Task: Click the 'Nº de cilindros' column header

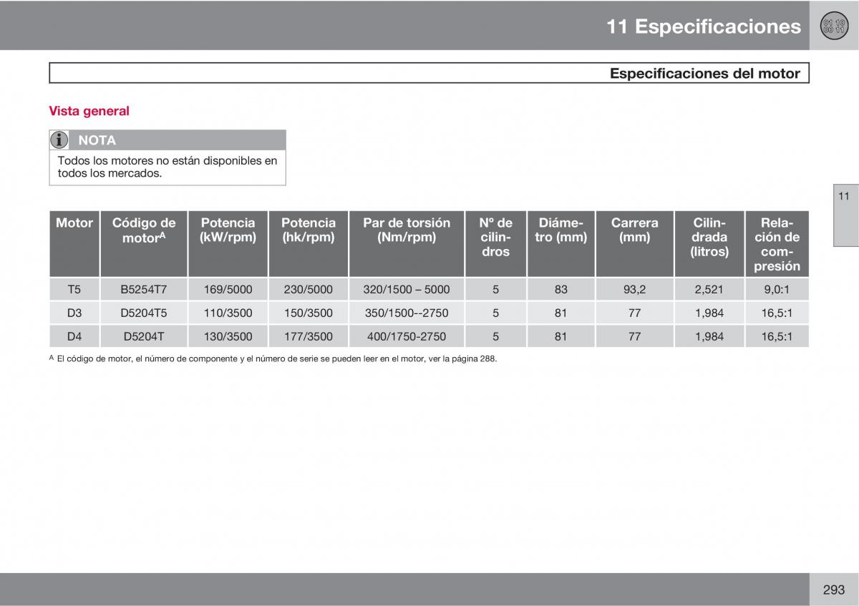Action: (495, 243)
